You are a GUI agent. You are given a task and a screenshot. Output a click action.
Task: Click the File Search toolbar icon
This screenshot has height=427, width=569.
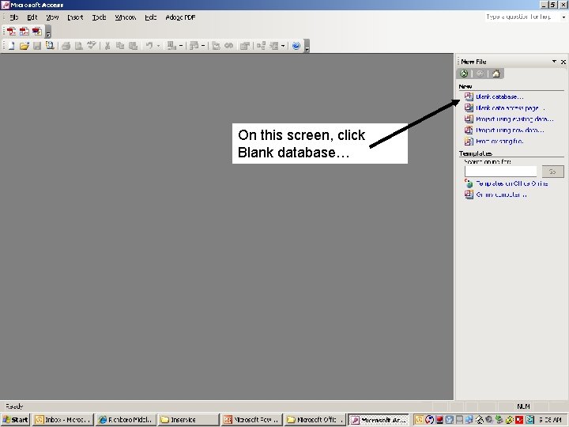50,46
